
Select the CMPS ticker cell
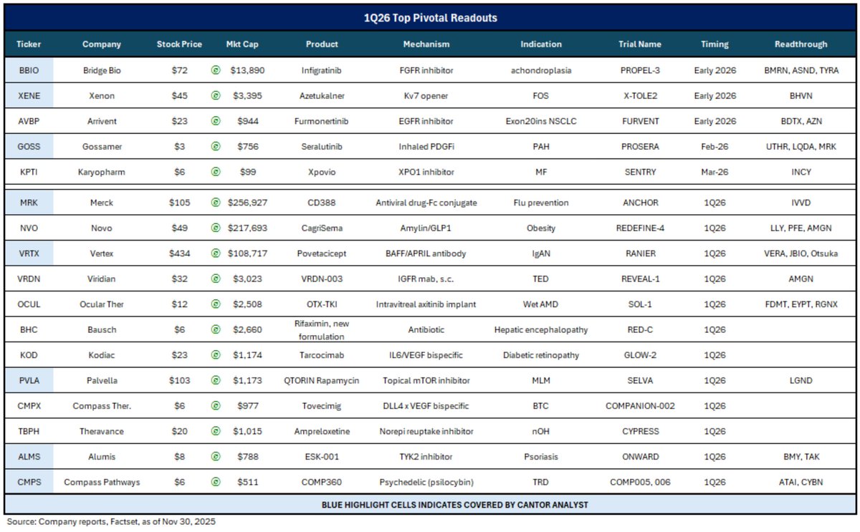pos(29,482)
